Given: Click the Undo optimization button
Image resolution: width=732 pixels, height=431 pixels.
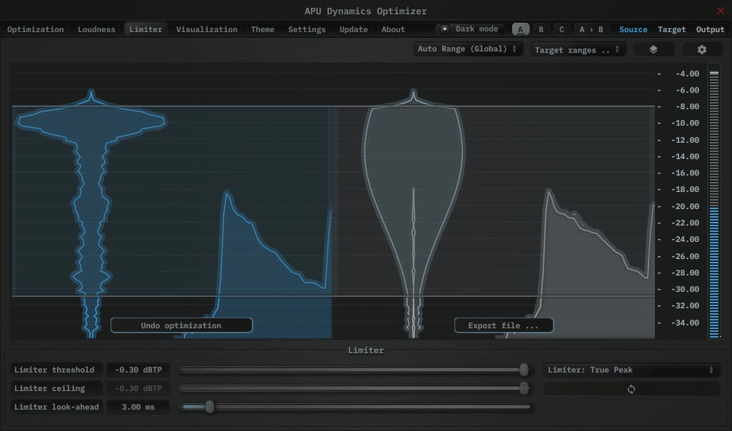Looking at the screenshot, I should tap(182, 325).
